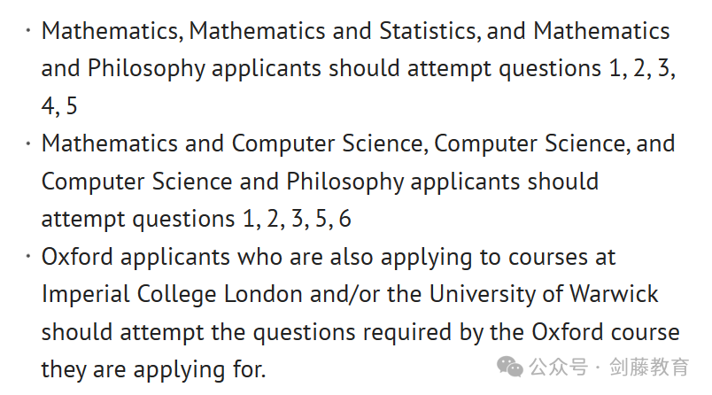Click the words 'Oxford course'
Screen dimensions: 712x395
[x=606, y=332]
